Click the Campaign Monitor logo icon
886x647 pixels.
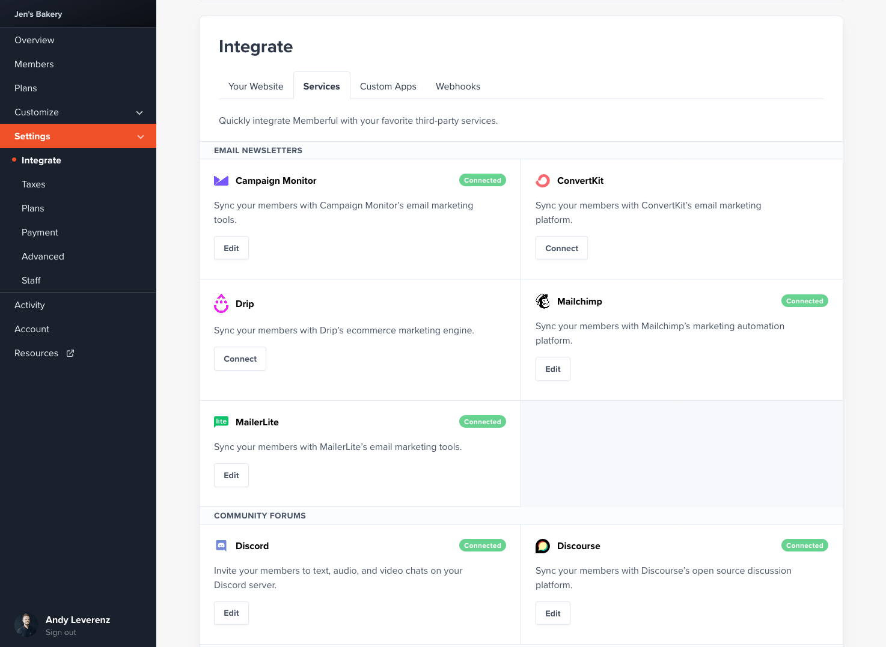[x=221, y=180]
